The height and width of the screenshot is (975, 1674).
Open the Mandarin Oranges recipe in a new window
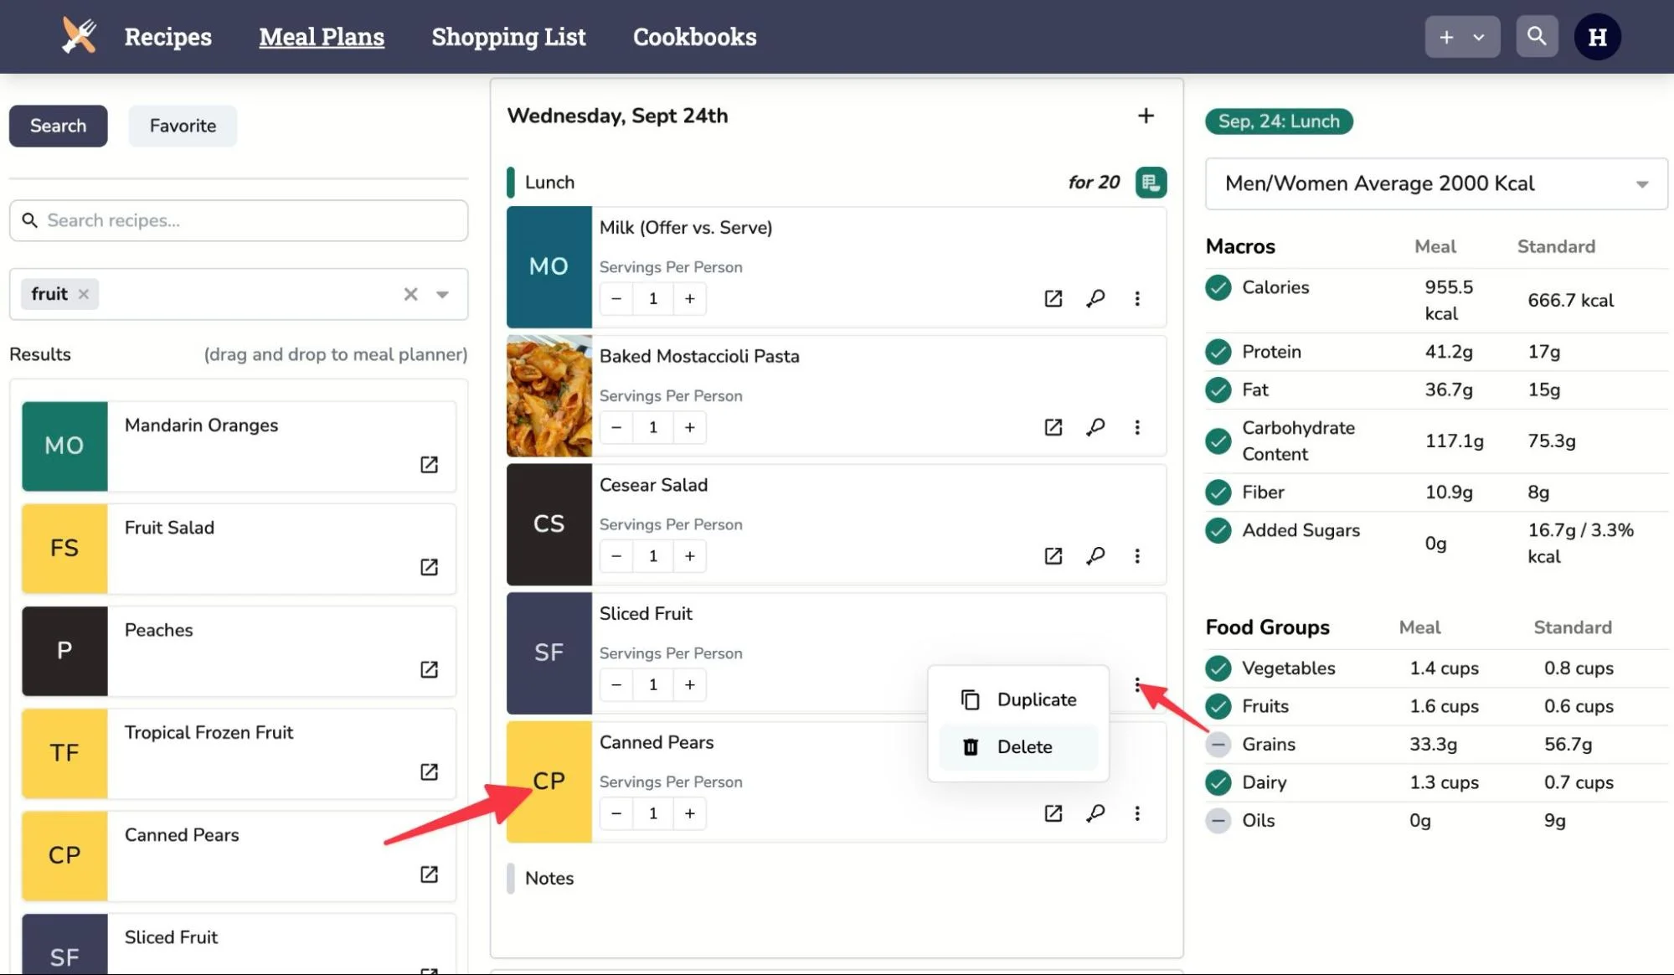(x=429, y=465)
